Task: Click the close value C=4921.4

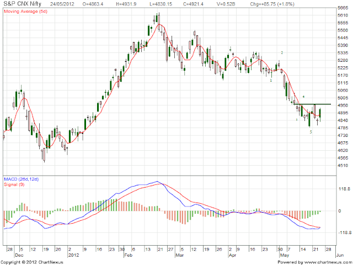Action: tap(194, 4)
